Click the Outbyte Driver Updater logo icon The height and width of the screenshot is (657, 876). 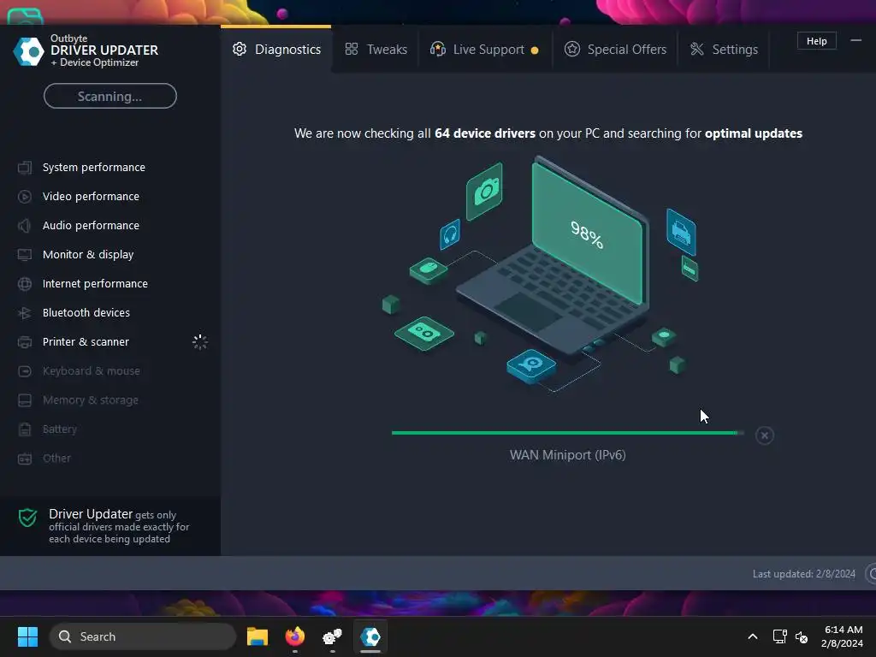(x=28, y=51)
